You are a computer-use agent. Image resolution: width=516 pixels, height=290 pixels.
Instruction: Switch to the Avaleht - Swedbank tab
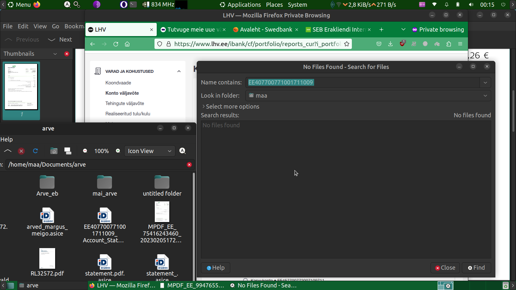click(x=266, y=30)
